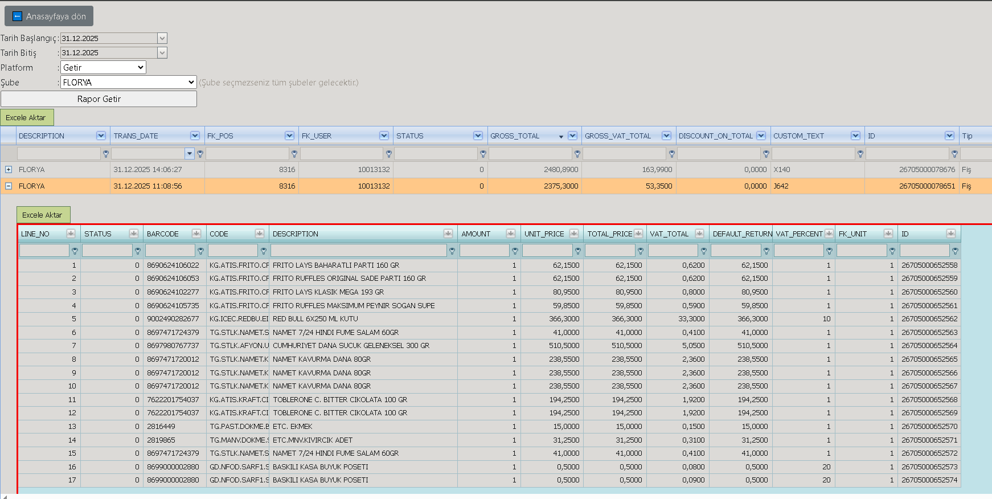Click filter funnel under LINE_NO column
This screenshot has width=992, height=499.
click(75, 251)
